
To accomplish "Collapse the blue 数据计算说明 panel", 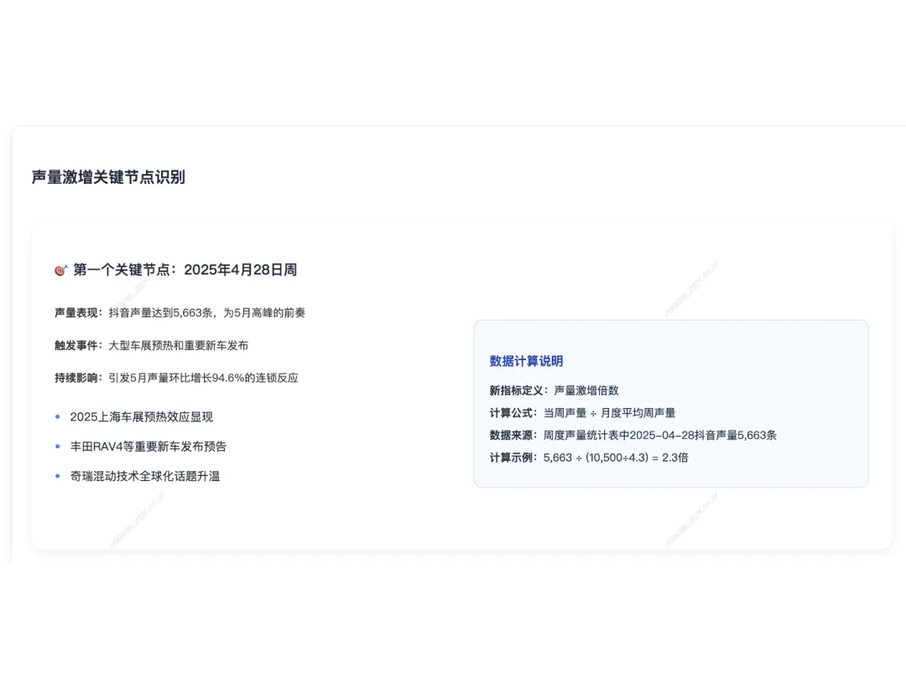I will click(671, 403).
